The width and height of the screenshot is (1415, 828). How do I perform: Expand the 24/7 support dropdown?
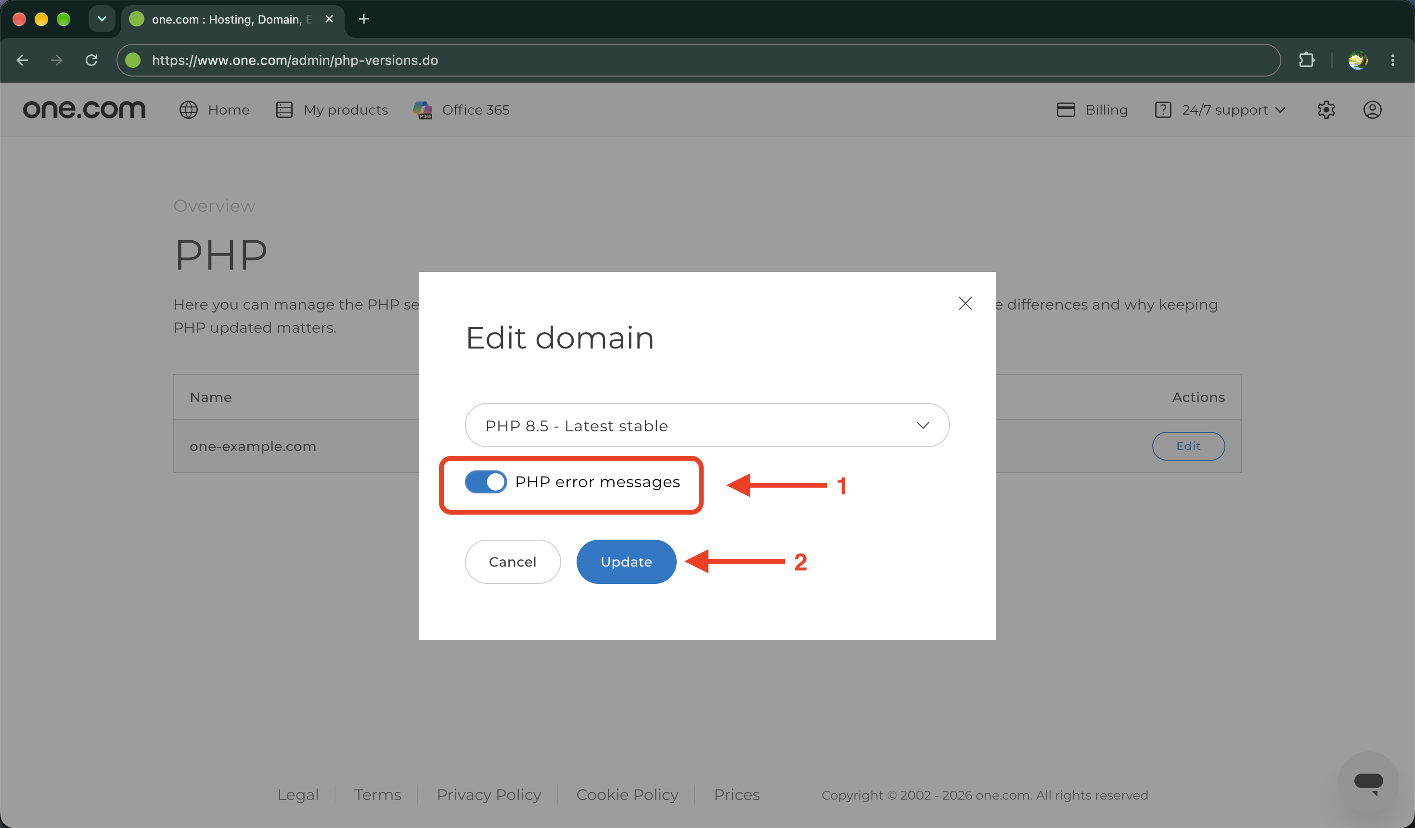pyautogui.click(x=1220, y=110)
